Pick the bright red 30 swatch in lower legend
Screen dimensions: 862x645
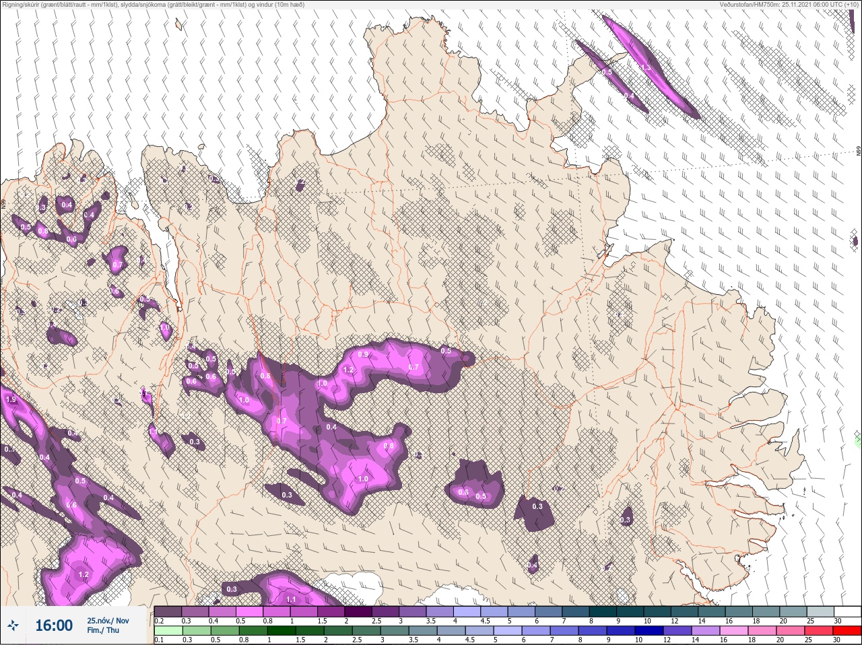(847, 631)
